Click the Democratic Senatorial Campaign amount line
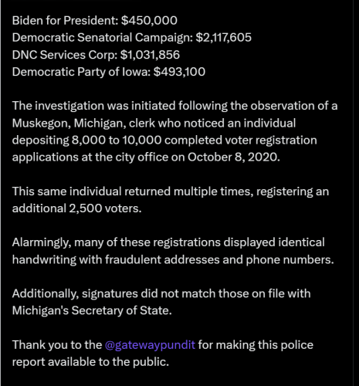 (132, 38)
